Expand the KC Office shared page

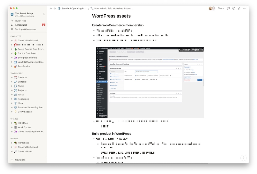[x=12, y=123]
